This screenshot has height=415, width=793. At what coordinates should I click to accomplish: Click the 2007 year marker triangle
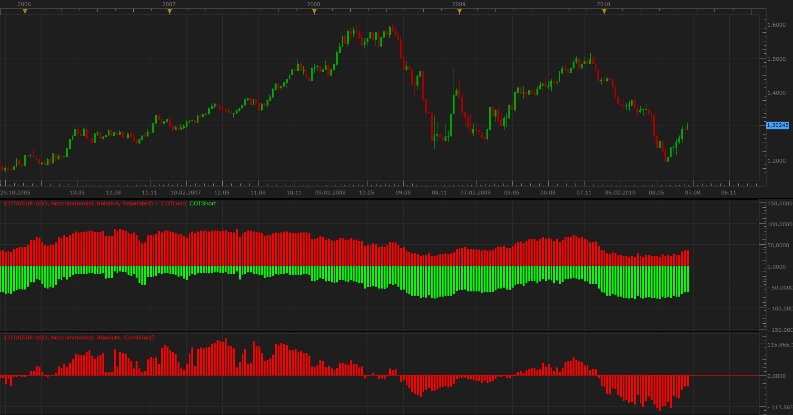pyautogui.click(x=169, y=11)
